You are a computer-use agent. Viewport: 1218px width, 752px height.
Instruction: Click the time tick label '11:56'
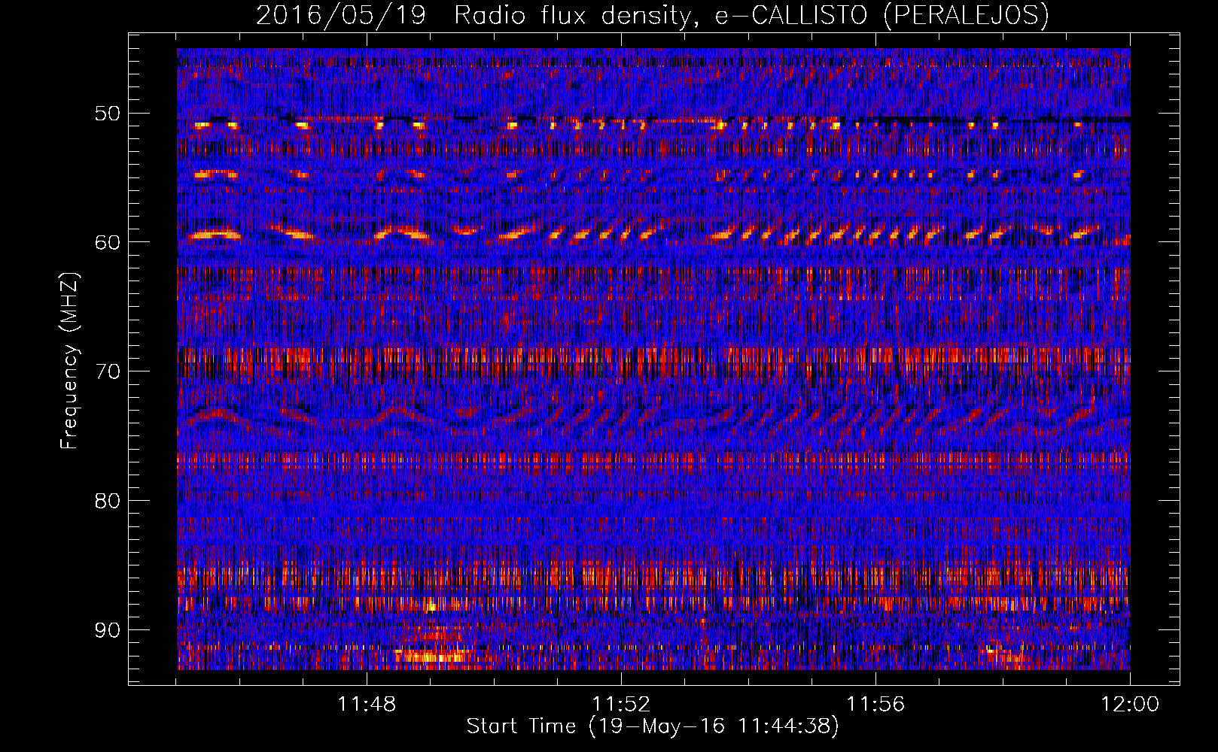875,705
